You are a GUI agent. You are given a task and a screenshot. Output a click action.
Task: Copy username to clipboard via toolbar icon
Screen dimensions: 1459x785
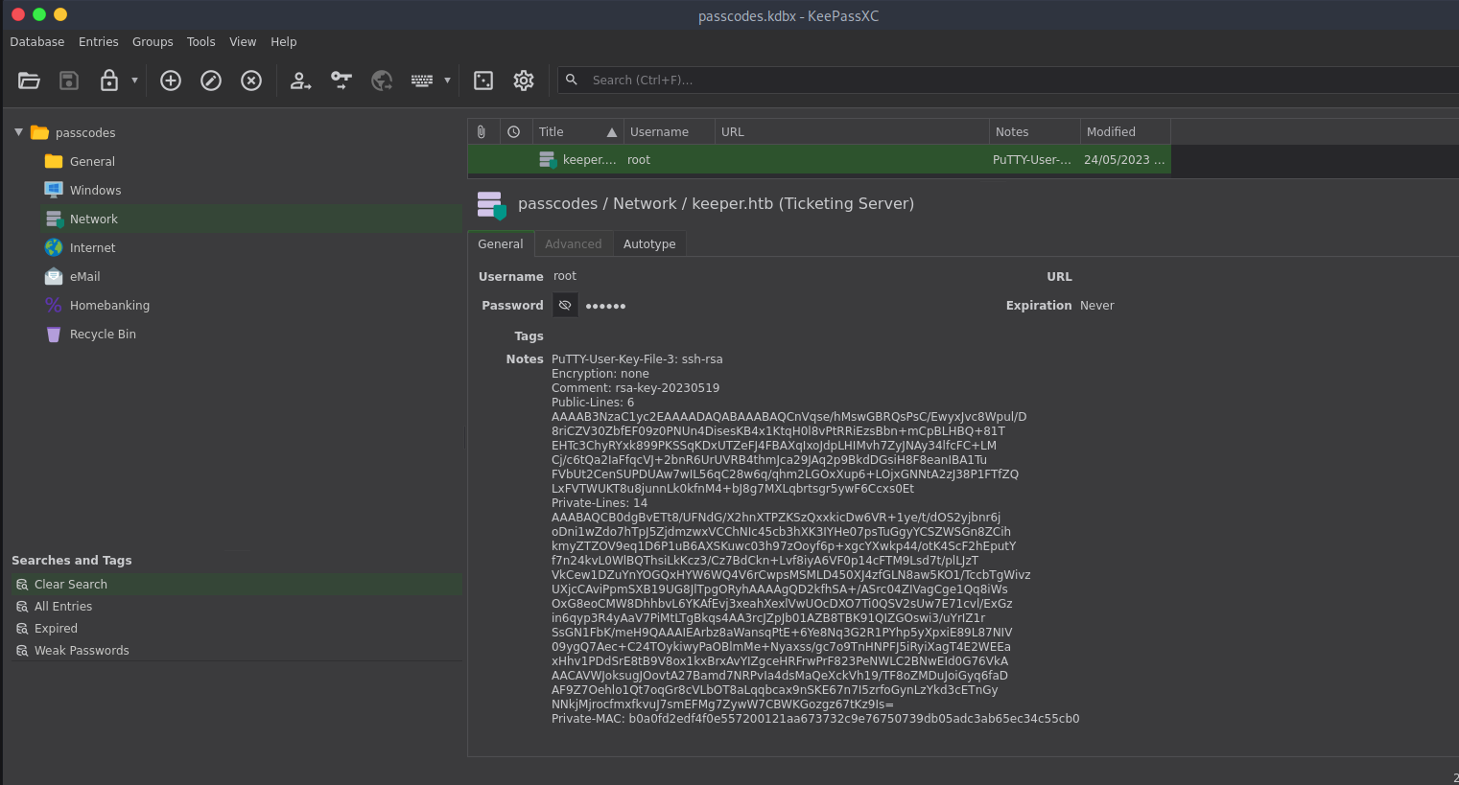coord(301,81)
